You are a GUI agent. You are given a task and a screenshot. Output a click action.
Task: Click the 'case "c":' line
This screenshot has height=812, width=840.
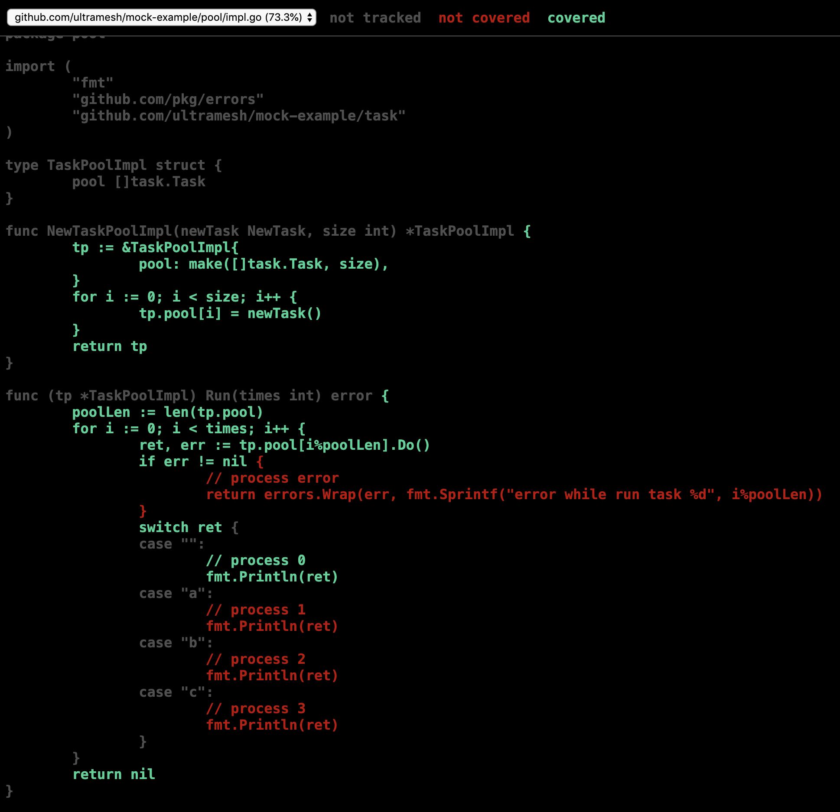coord(176,692)
